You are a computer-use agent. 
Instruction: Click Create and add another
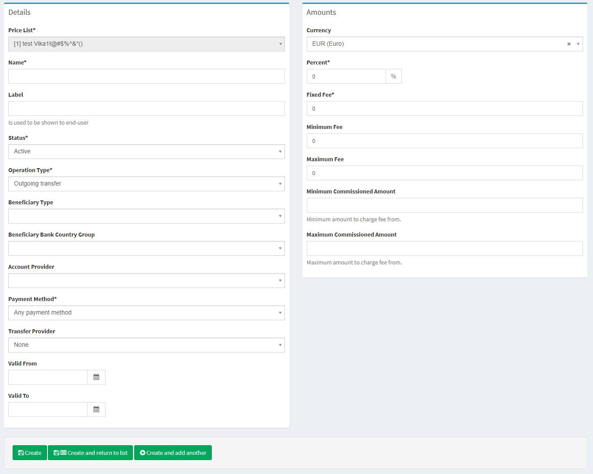[x=173, y=453]
